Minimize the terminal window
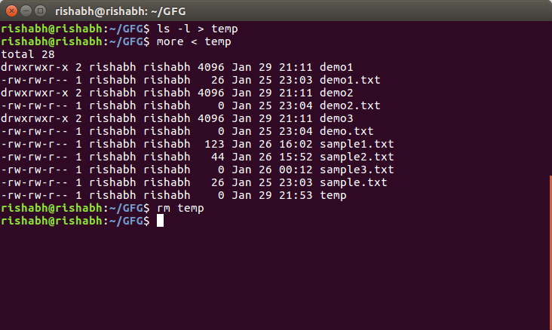552x330 pixels. click(25, 11)
